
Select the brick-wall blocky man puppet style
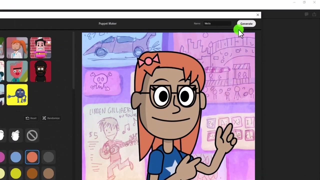tap(40, 48)
